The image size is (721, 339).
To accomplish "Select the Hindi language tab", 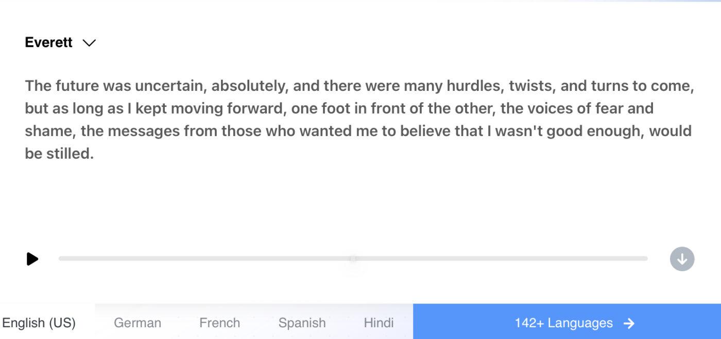I will pos(379,323).
